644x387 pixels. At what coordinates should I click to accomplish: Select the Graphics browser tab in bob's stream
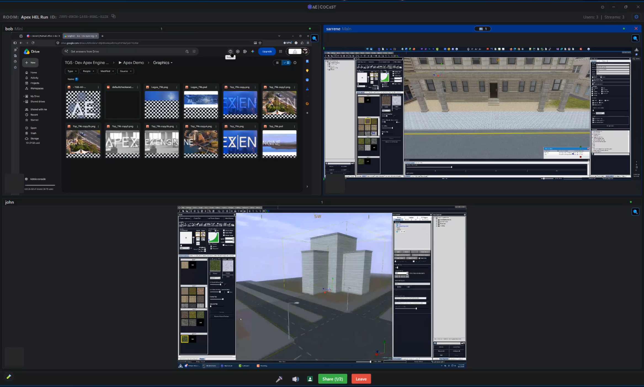click(x=80, y=36)
